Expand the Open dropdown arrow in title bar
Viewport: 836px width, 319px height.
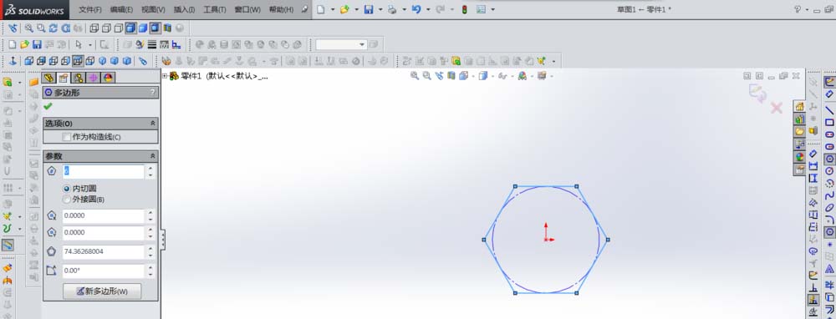click(356, 9)
